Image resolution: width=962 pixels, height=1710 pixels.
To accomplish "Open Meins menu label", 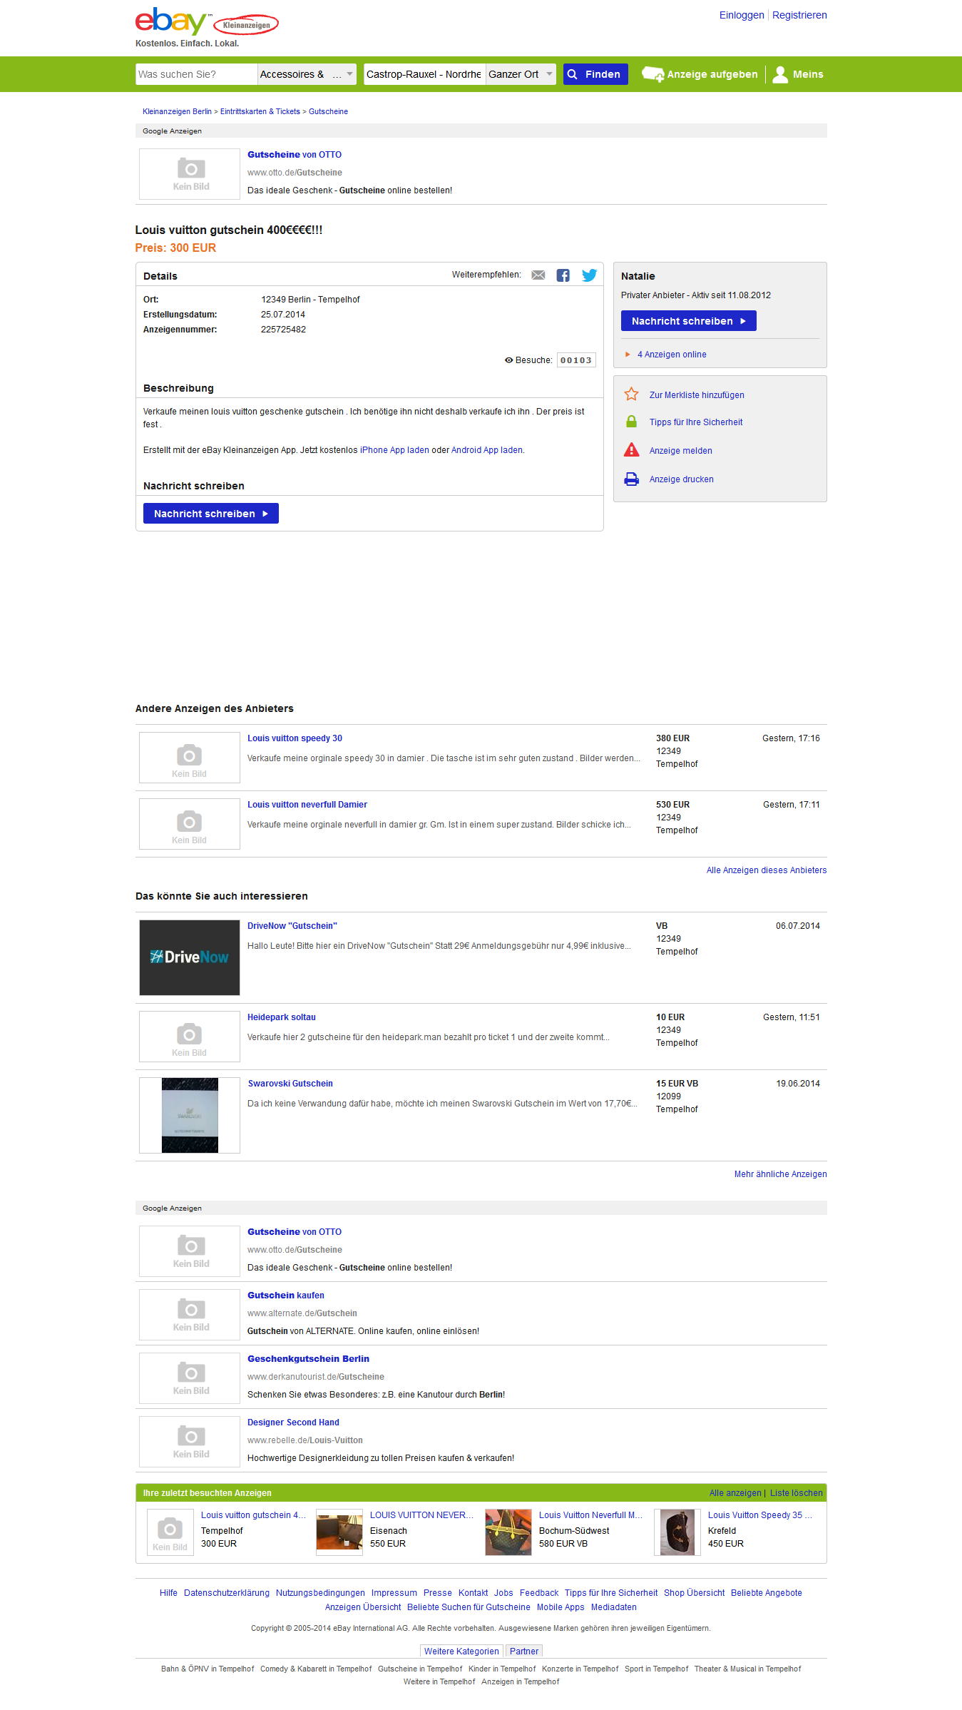I will (x=808, y=74).
